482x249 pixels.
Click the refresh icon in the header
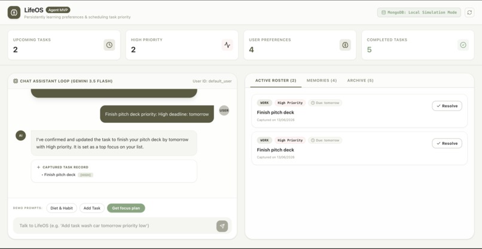click(469, 13)
